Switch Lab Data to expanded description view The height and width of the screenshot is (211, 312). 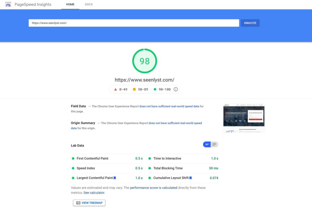(x=214, y=144)
